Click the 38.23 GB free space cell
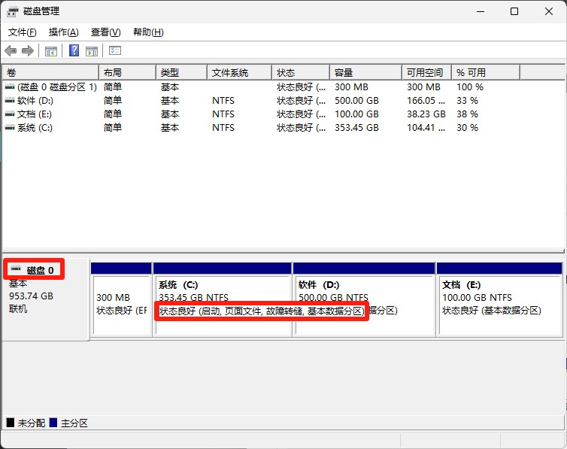Screen dimensions: 567x449 (x=426, y=114)
